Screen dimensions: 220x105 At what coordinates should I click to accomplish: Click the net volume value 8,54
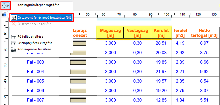(204, 81)
